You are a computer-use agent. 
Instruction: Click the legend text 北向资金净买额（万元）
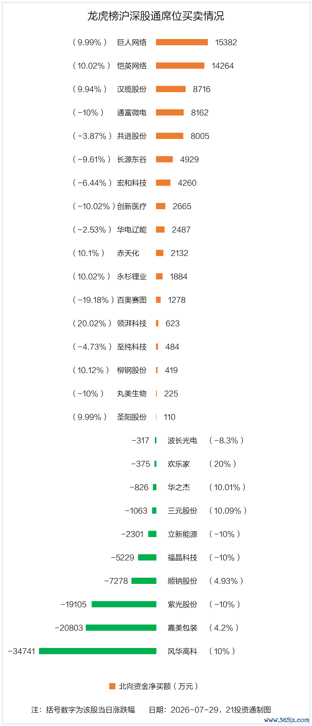click(x=159, y=686)
